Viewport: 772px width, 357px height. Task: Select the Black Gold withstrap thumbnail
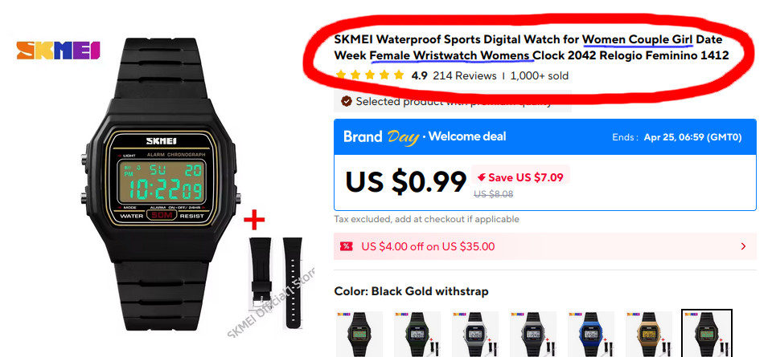pyautogui.click(x=707, y=334)
